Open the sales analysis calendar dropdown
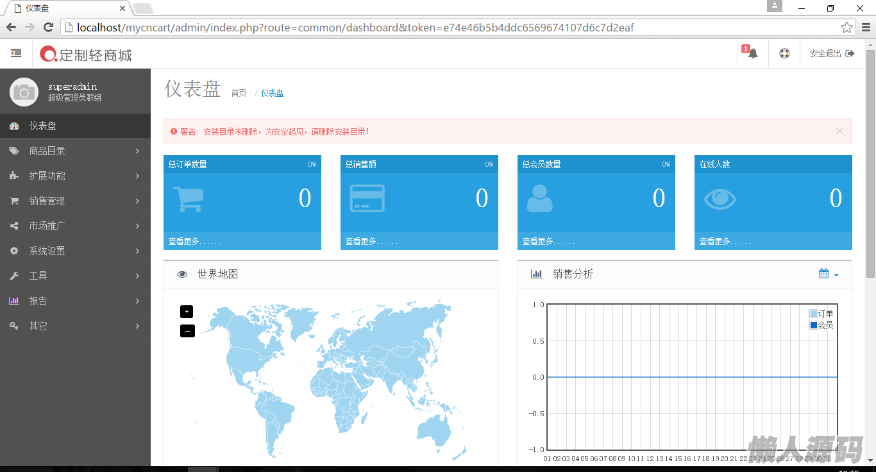 (829, 274)
